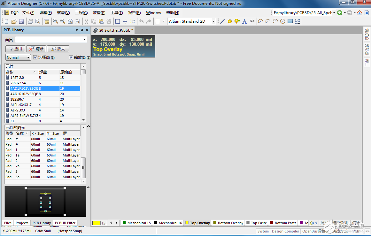Click the LS layer set button

pyautogui.click(x=104, y=223)
